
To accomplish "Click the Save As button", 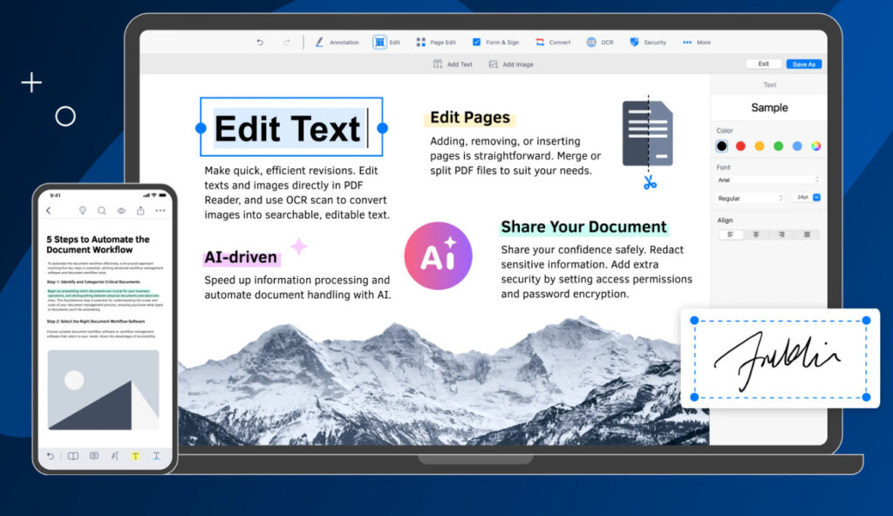I will point(803,64).
